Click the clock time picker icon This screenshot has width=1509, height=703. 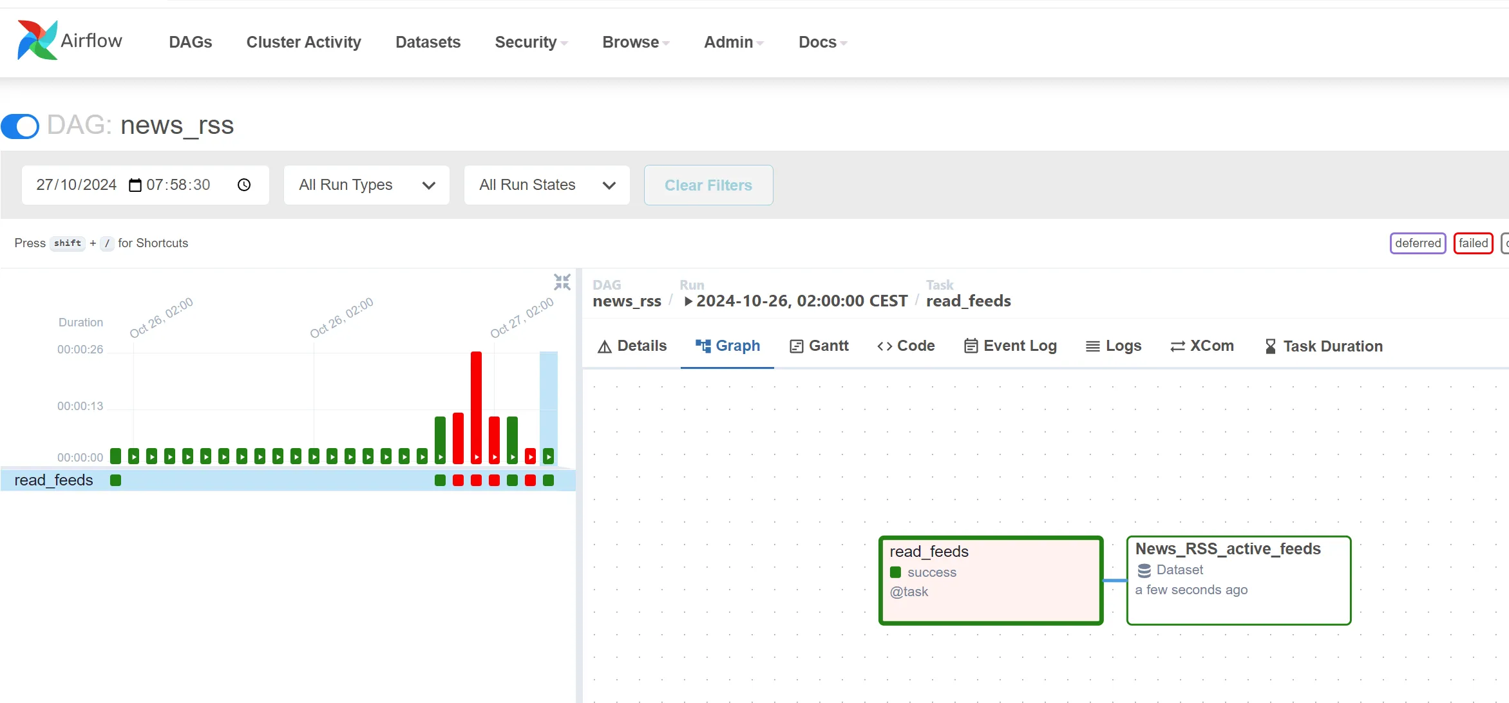point(244,185)
